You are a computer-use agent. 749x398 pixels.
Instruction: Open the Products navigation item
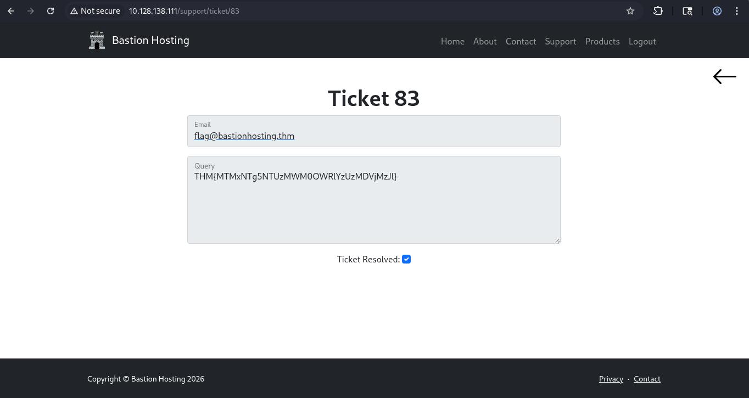click(602, 42)
